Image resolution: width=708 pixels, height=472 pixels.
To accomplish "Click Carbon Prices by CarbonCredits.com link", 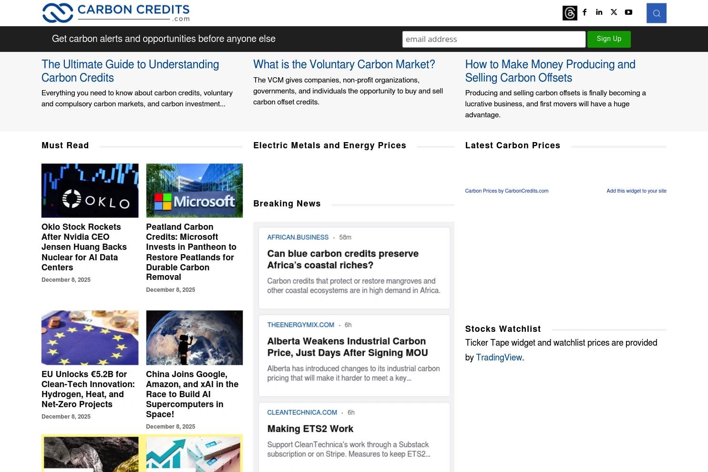I will (507, 191).
